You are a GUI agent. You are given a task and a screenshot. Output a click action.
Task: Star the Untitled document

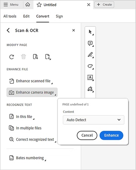(39, 5)
